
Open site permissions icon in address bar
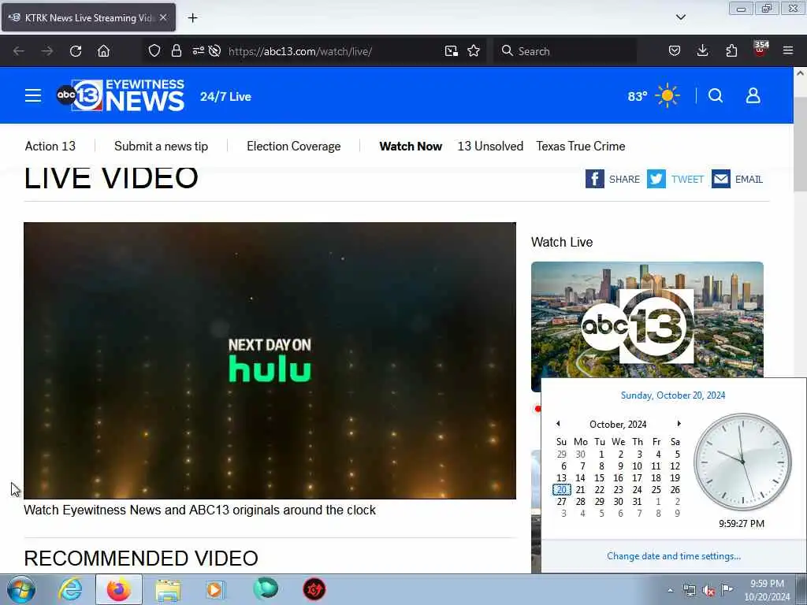(x=198, y=51)
